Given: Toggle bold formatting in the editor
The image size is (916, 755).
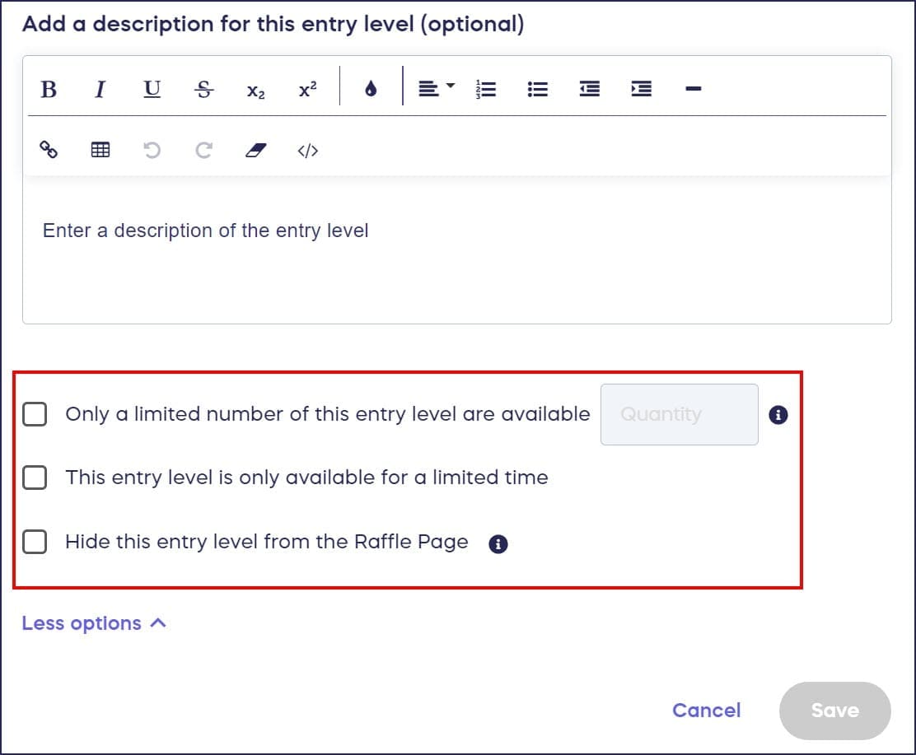Looking at the screenshot, I should (49, 89).
